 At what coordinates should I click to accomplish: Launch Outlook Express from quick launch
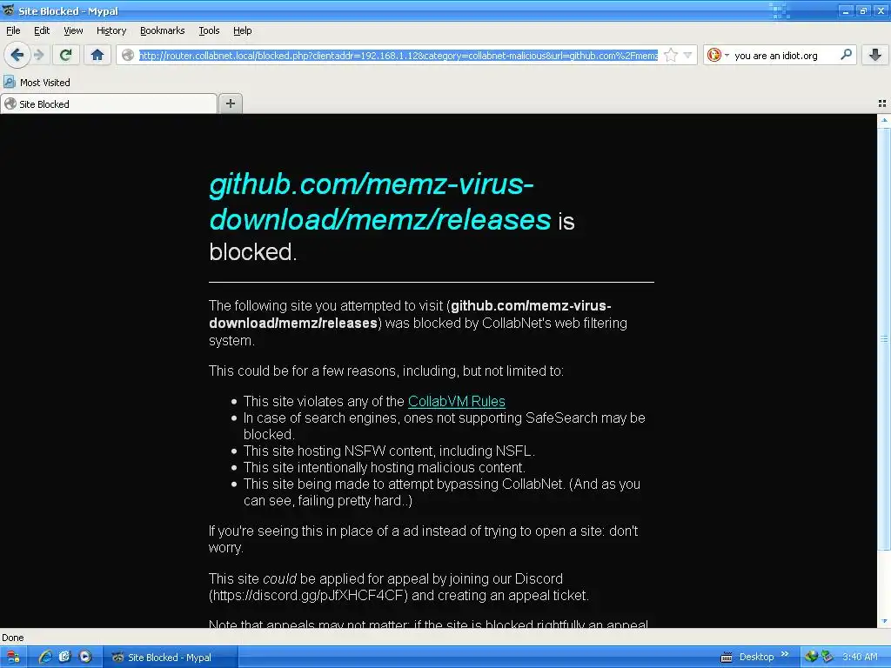click(x=64, y=658)
